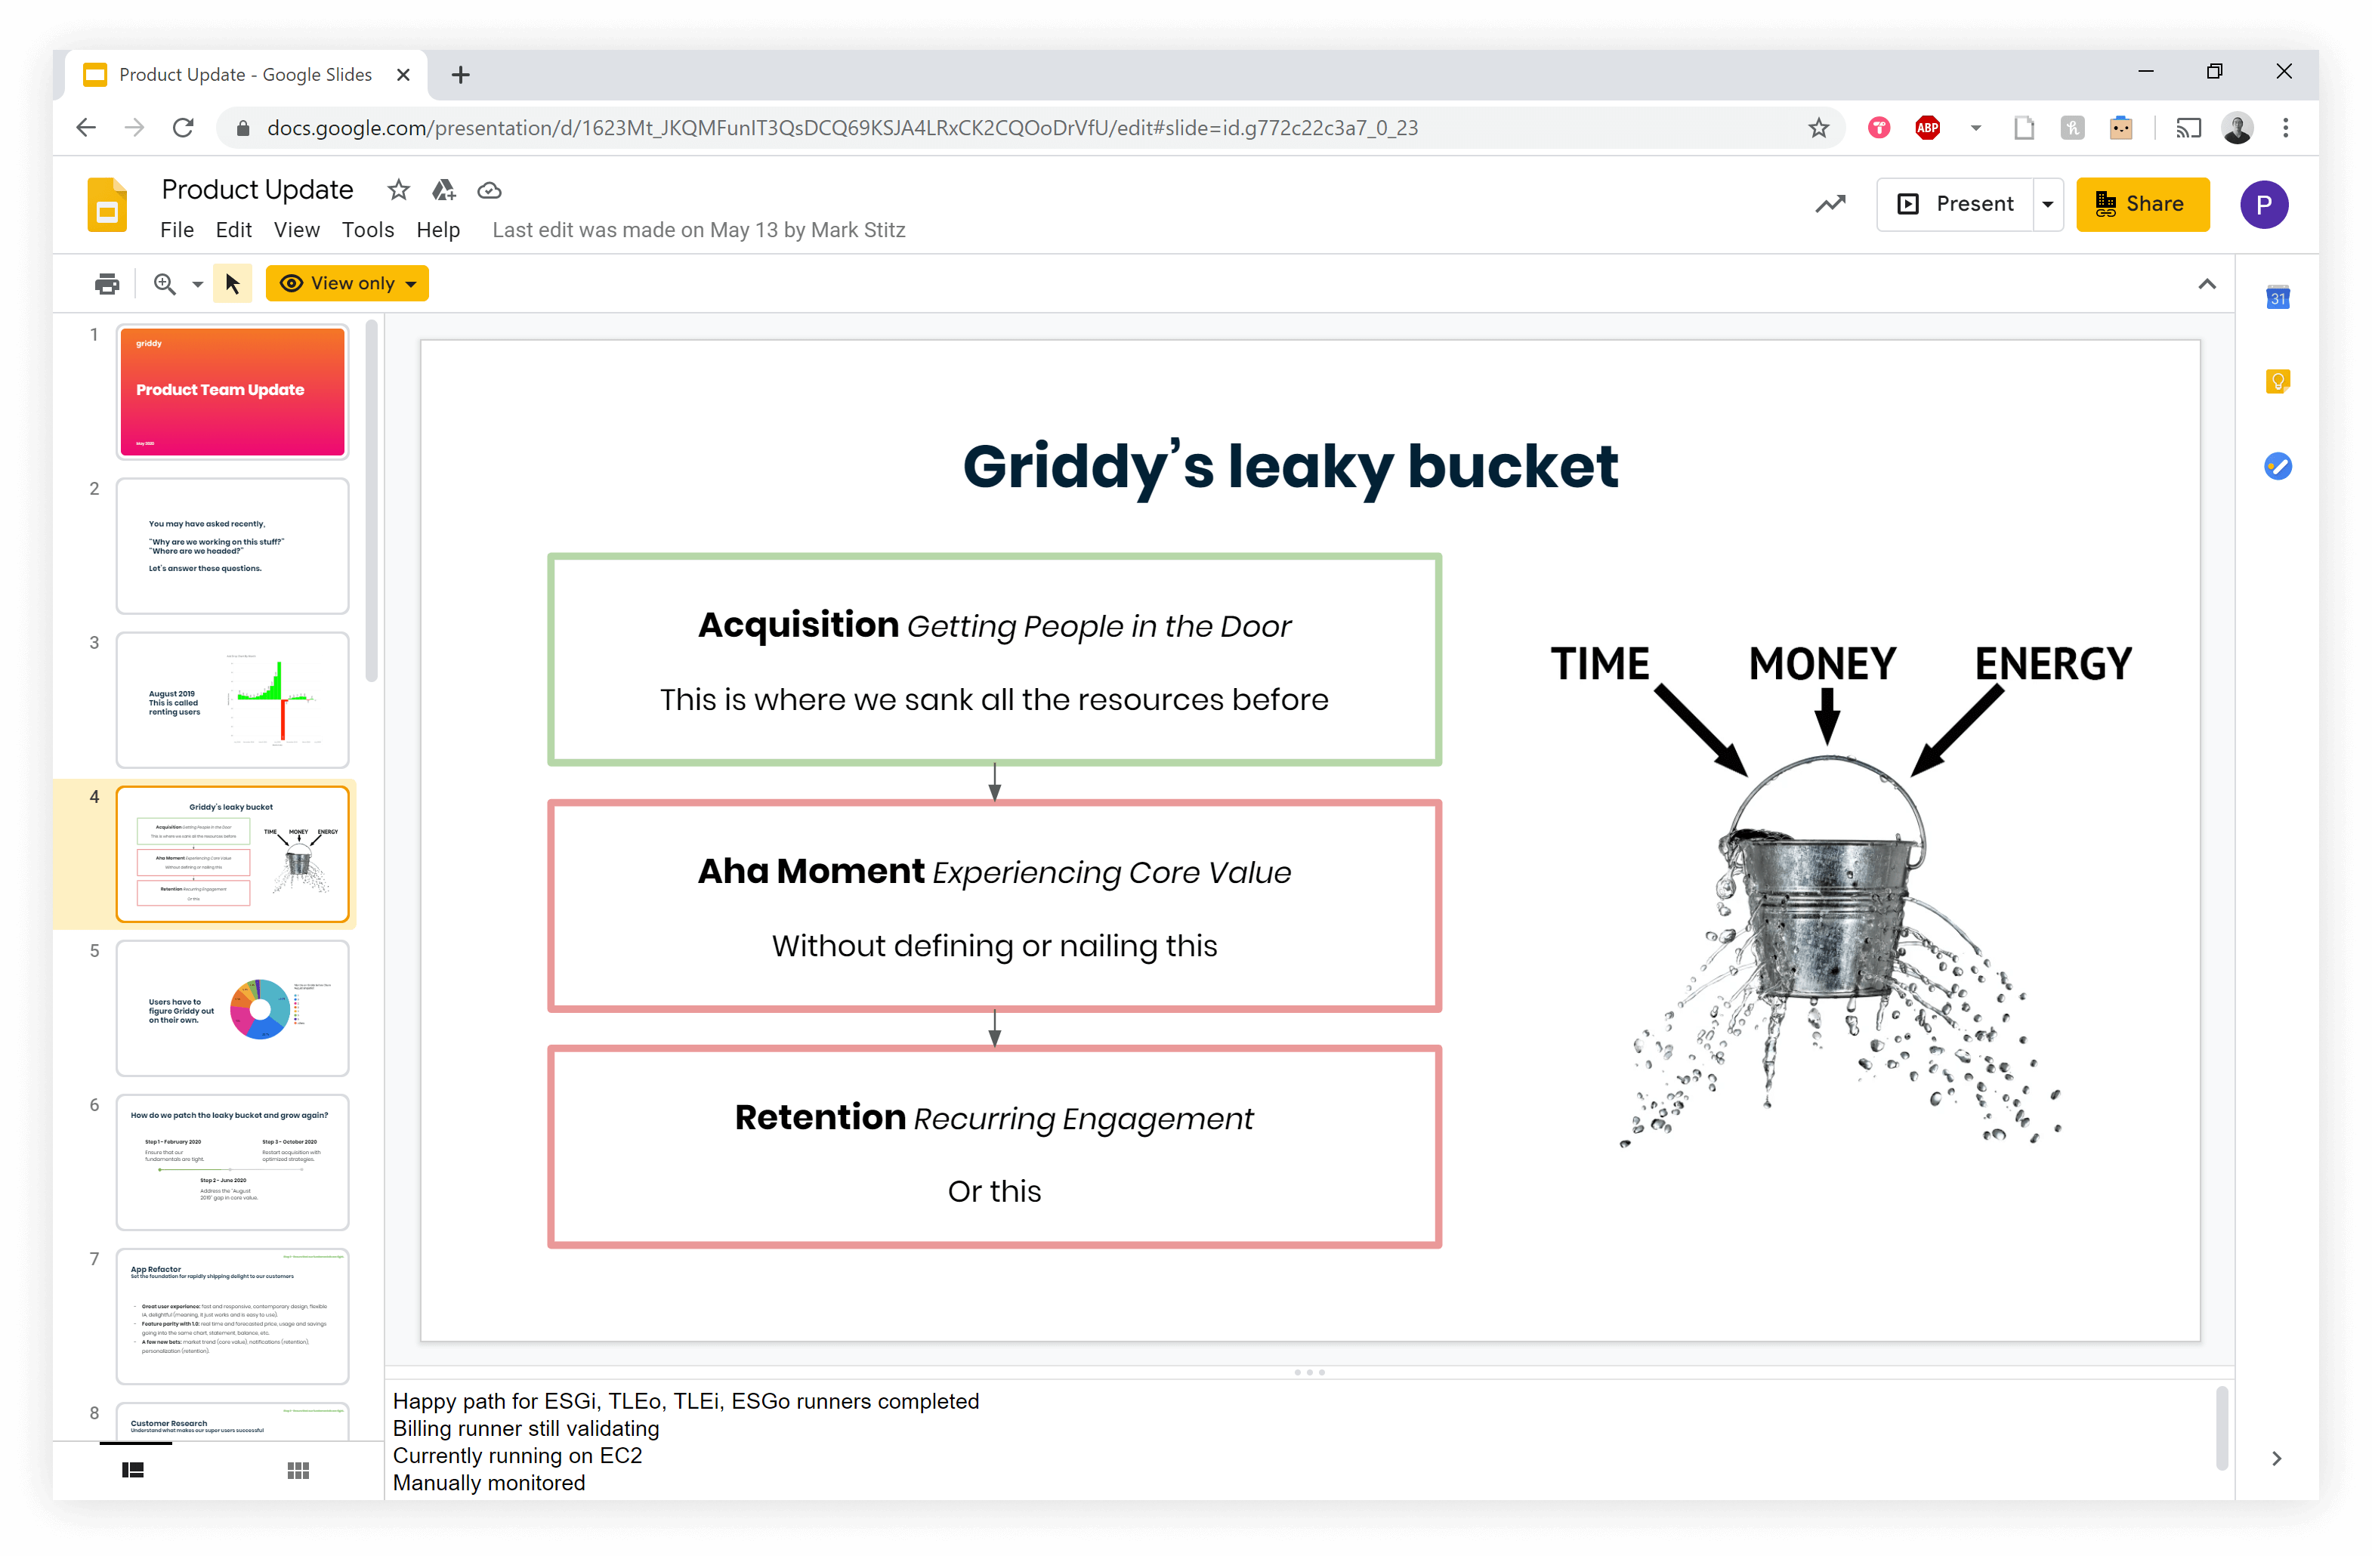Click the pink circular extension icon

coord(1879,128)
